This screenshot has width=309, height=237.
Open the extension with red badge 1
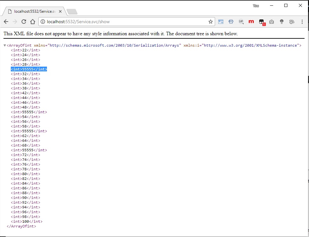point(261,22)
